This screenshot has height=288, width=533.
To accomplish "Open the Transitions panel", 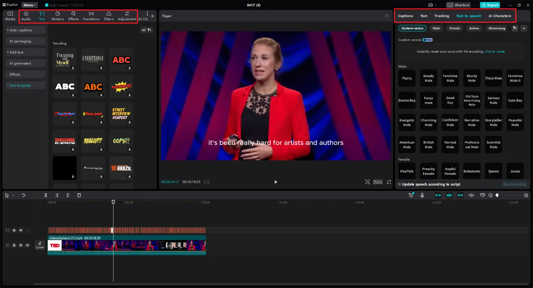I will (x=91, y=16).
